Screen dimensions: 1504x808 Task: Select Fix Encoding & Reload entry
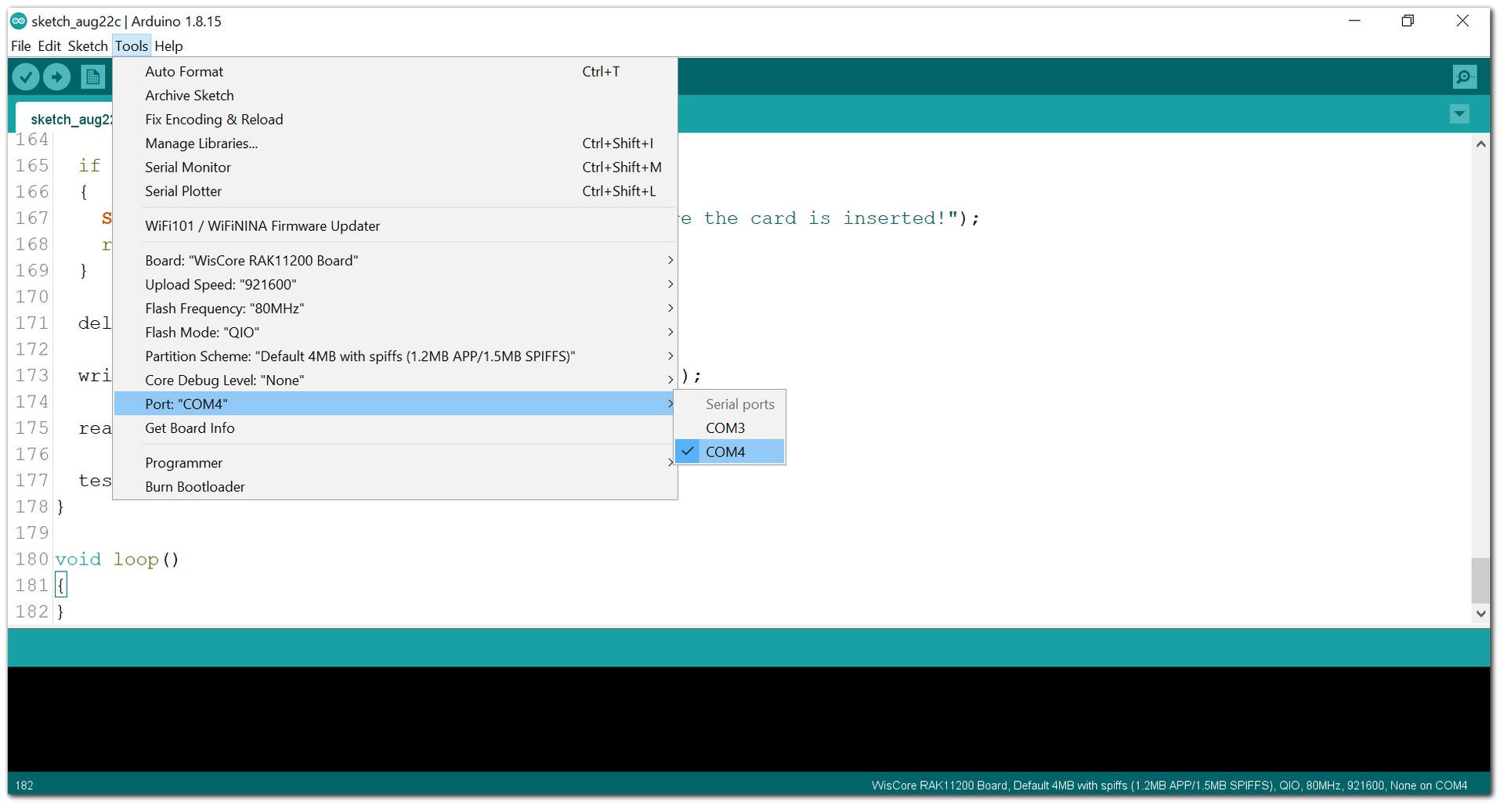pyautogui.click(x=395, y=120)
